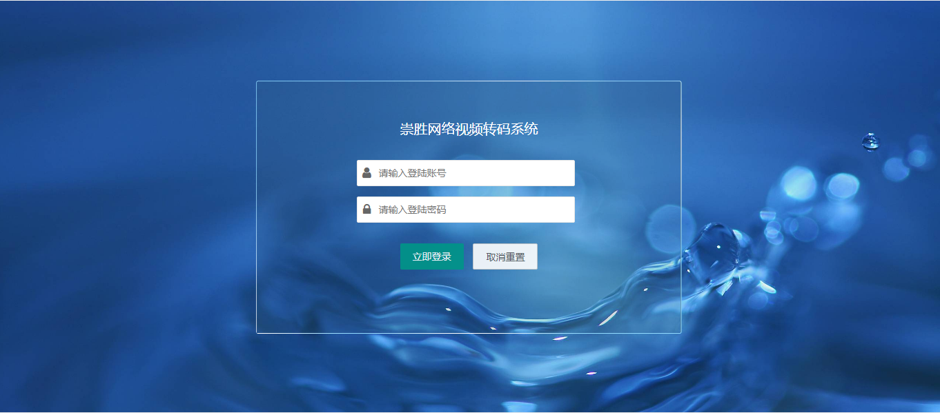Submit with the 立即登录 button
Image resolution: width=940 pixels, height=413 pixels.
(432, 256)
